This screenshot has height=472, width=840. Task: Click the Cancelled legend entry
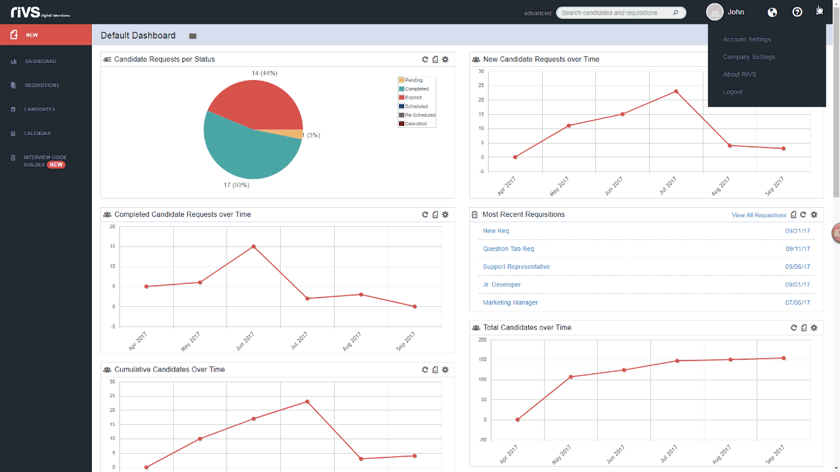click(413, 123)
